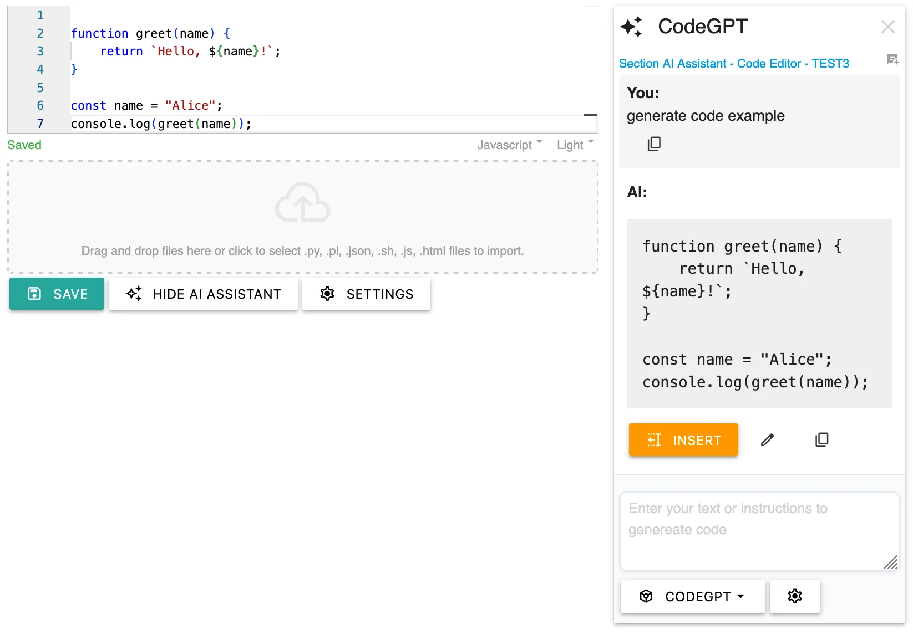Expand the CODEGPT model selector chevron
913x635 pixels.
[741, 597]
